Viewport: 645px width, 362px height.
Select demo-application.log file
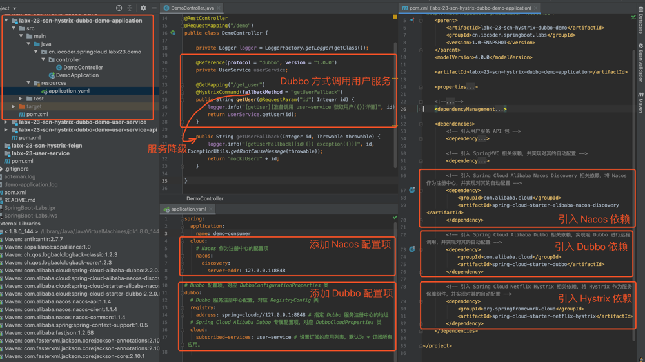click(x=31, y=184)
